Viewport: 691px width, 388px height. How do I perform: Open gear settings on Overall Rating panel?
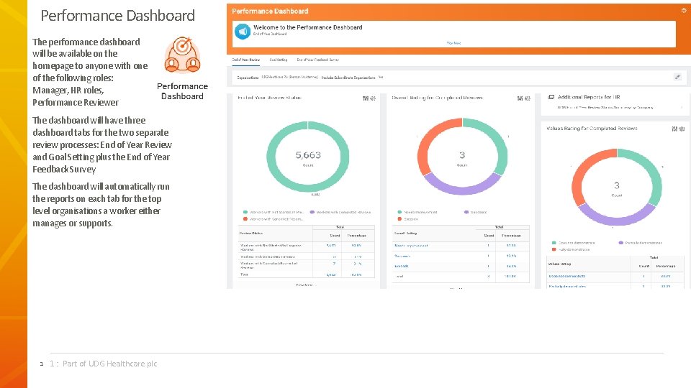pos(528,98)
